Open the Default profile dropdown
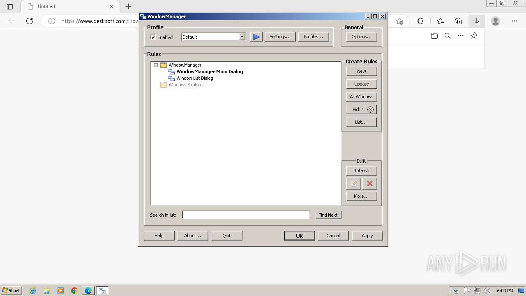This screenshot has width=526, height=296. click(x=242, y=37)
